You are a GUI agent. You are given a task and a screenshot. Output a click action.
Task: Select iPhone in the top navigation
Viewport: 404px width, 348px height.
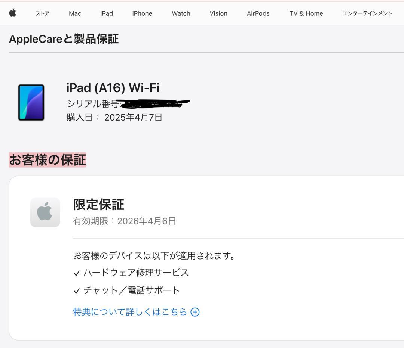coord(142,13)
